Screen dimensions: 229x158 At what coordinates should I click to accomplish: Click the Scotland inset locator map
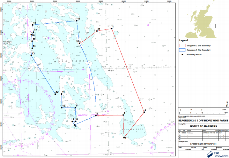coord(203,19)
